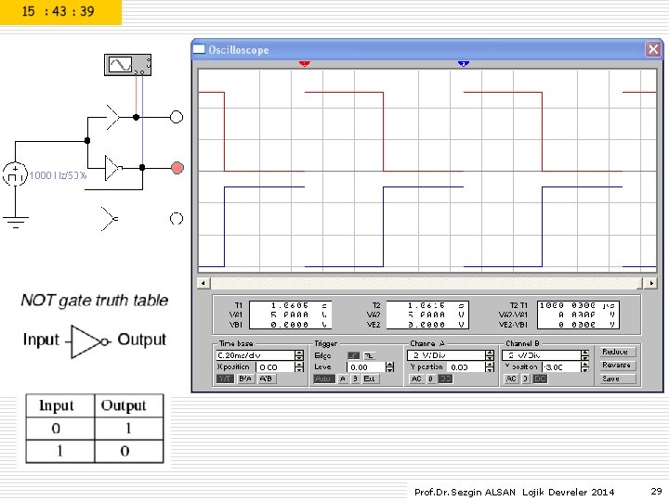
Task: Click the Channel B 2 V/Div field
Action: 542,354
